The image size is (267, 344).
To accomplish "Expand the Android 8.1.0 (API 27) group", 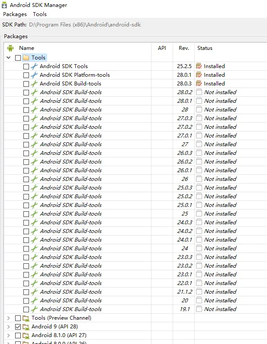I will (9, 335).
